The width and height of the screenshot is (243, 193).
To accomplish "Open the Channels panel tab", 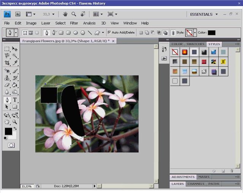I will 196,184.
